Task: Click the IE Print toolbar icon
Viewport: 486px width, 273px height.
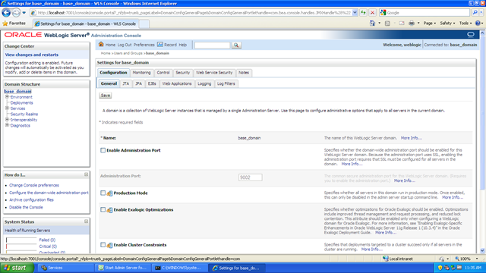Action: point(412,24)
